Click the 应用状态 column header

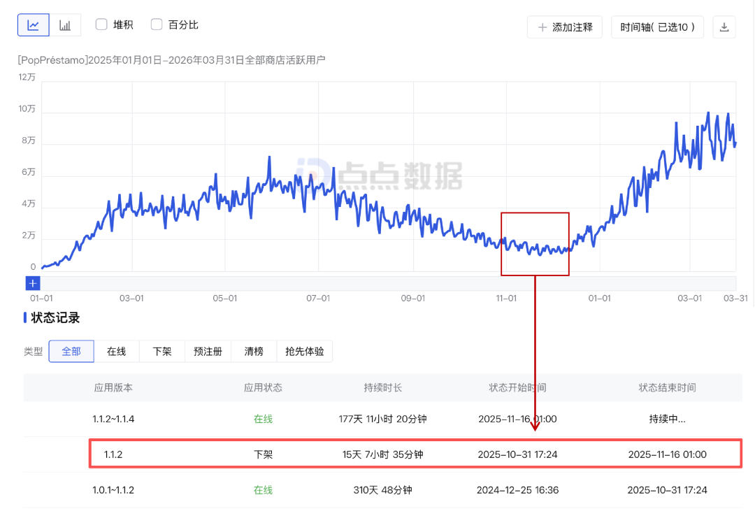point(263,387)
